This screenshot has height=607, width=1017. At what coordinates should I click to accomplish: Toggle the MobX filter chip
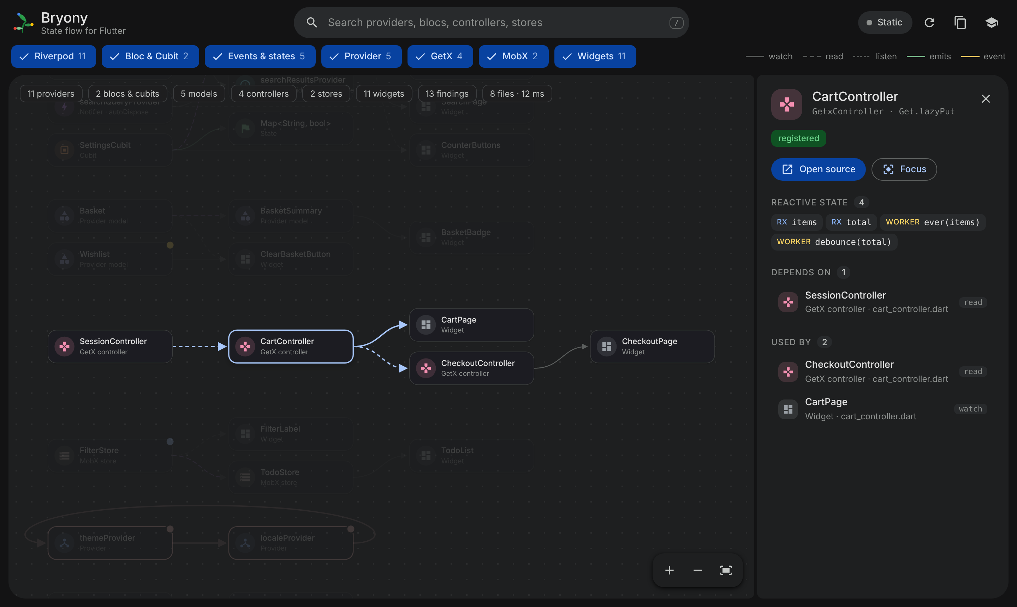513,56
